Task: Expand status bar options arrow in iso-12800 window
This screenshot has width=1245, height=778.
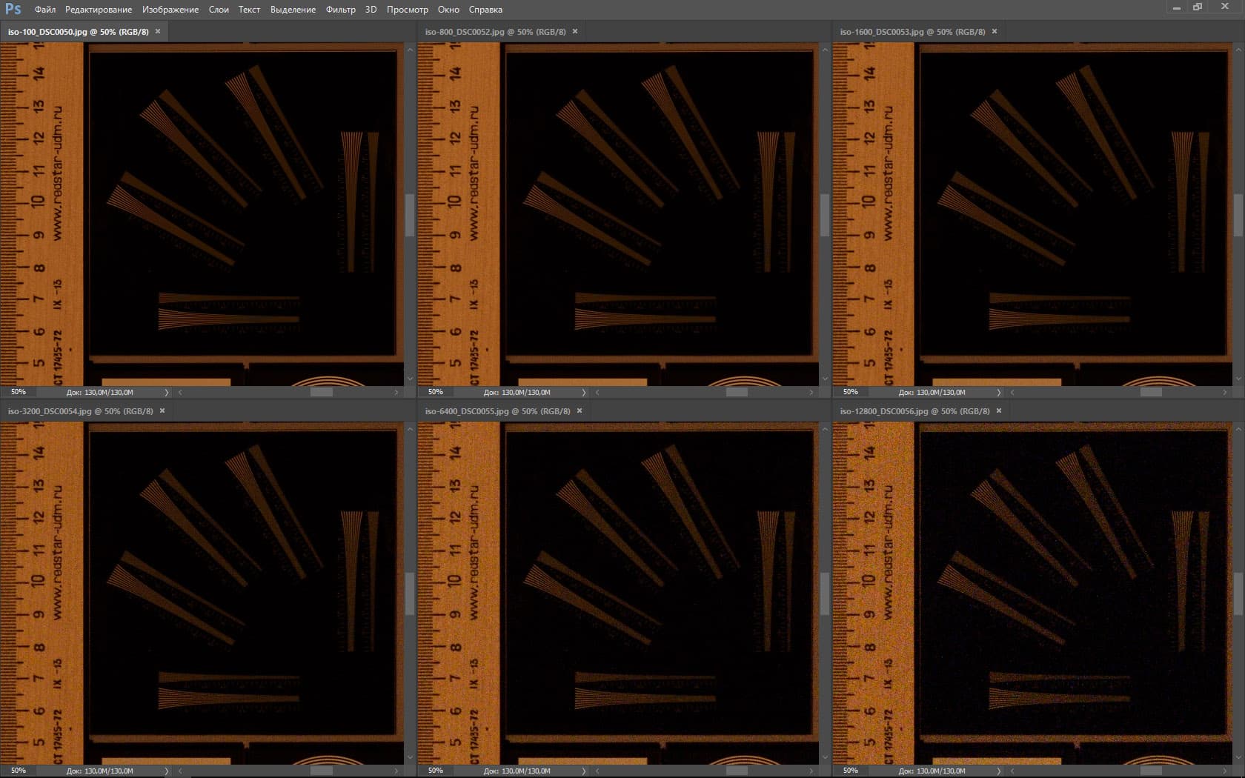Action: [999, 771]
